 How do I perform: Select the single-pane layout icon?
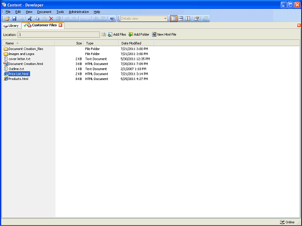[x=174, y=19]
